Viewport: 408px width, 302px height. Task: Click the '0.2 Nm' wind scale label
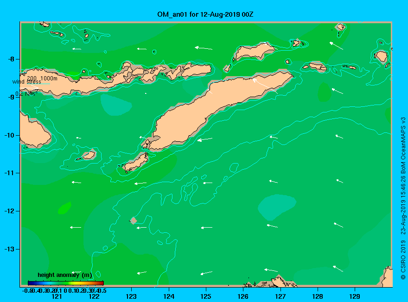point(26,94)
